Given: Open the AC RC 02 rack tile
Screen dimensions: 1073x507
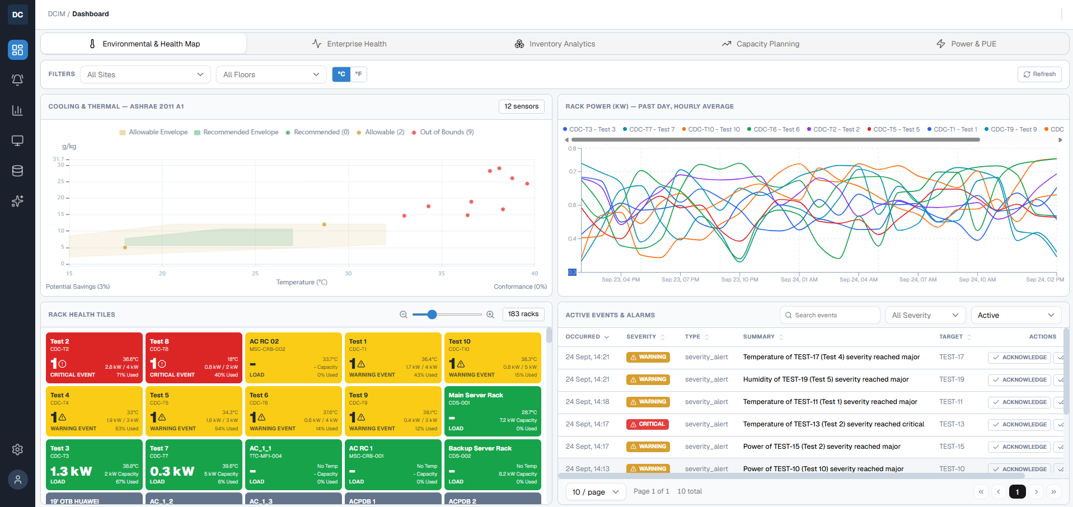Looking at the screenshot, I should (293, 358).
